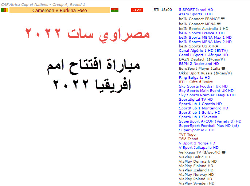This screenshot has width=250, height=186.
Task: Open SuperSport PSL HD link
Action: click(x=196, y=130)
